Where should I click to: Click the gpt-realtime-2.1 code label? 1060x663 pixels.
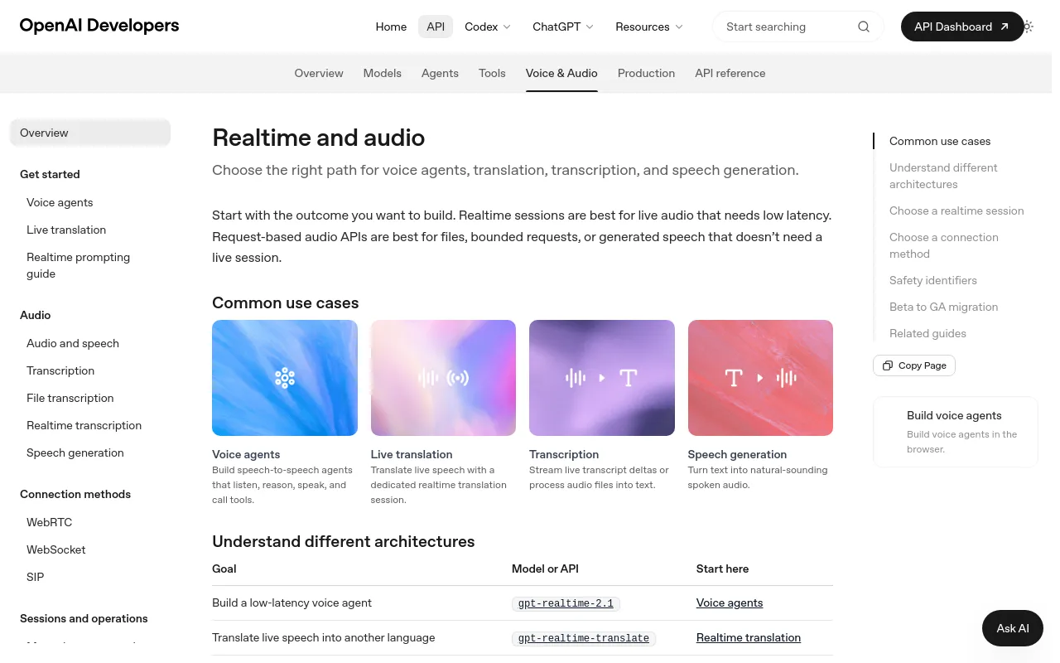(566, 603)
